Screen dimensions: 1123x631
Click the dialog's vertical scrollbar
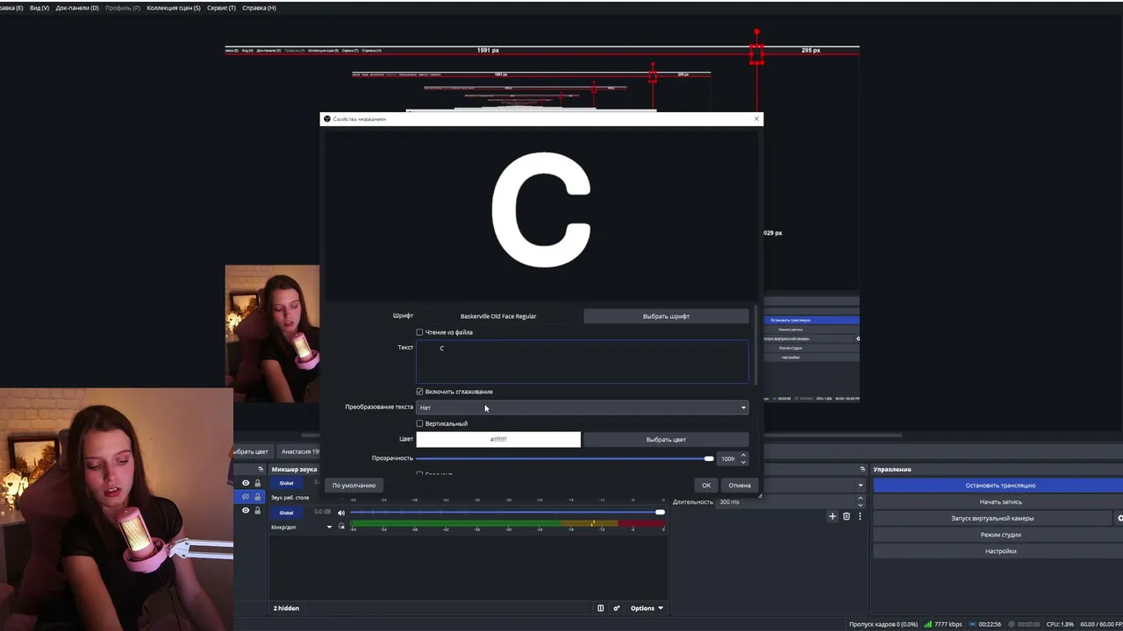756,344
